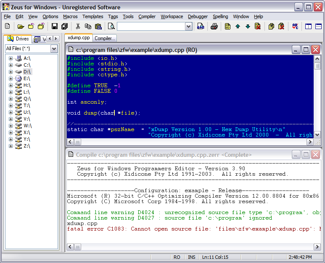Click editor vertical scrollbar up arrow
The height and width of the screenshot is (263, 325).
[x=317, y=59]
